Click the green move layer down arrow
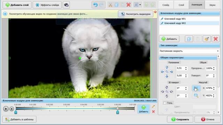The image size is (223, 125). (146, 5)
